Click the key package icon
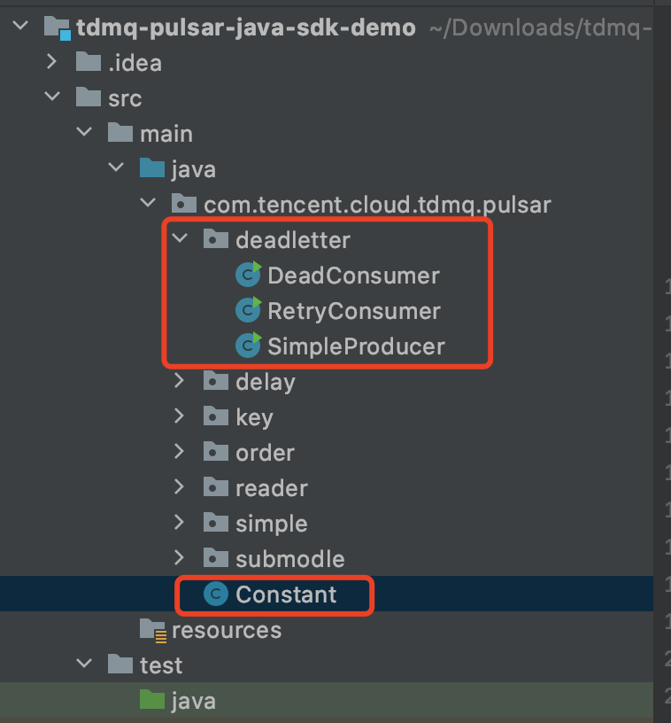The image size is (671, 723). (215, 416)
